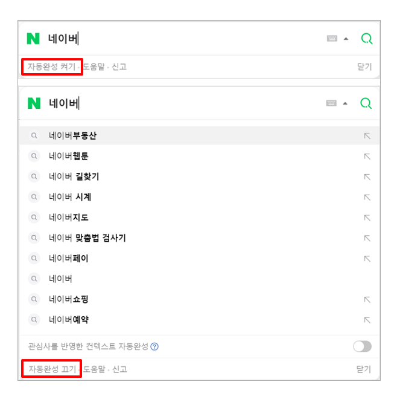
Task: Click the green search icon in the top search bar
Action: (366, 39)
